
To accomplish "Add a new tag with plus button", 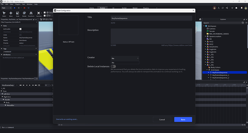I will click(x=36, y=48).
